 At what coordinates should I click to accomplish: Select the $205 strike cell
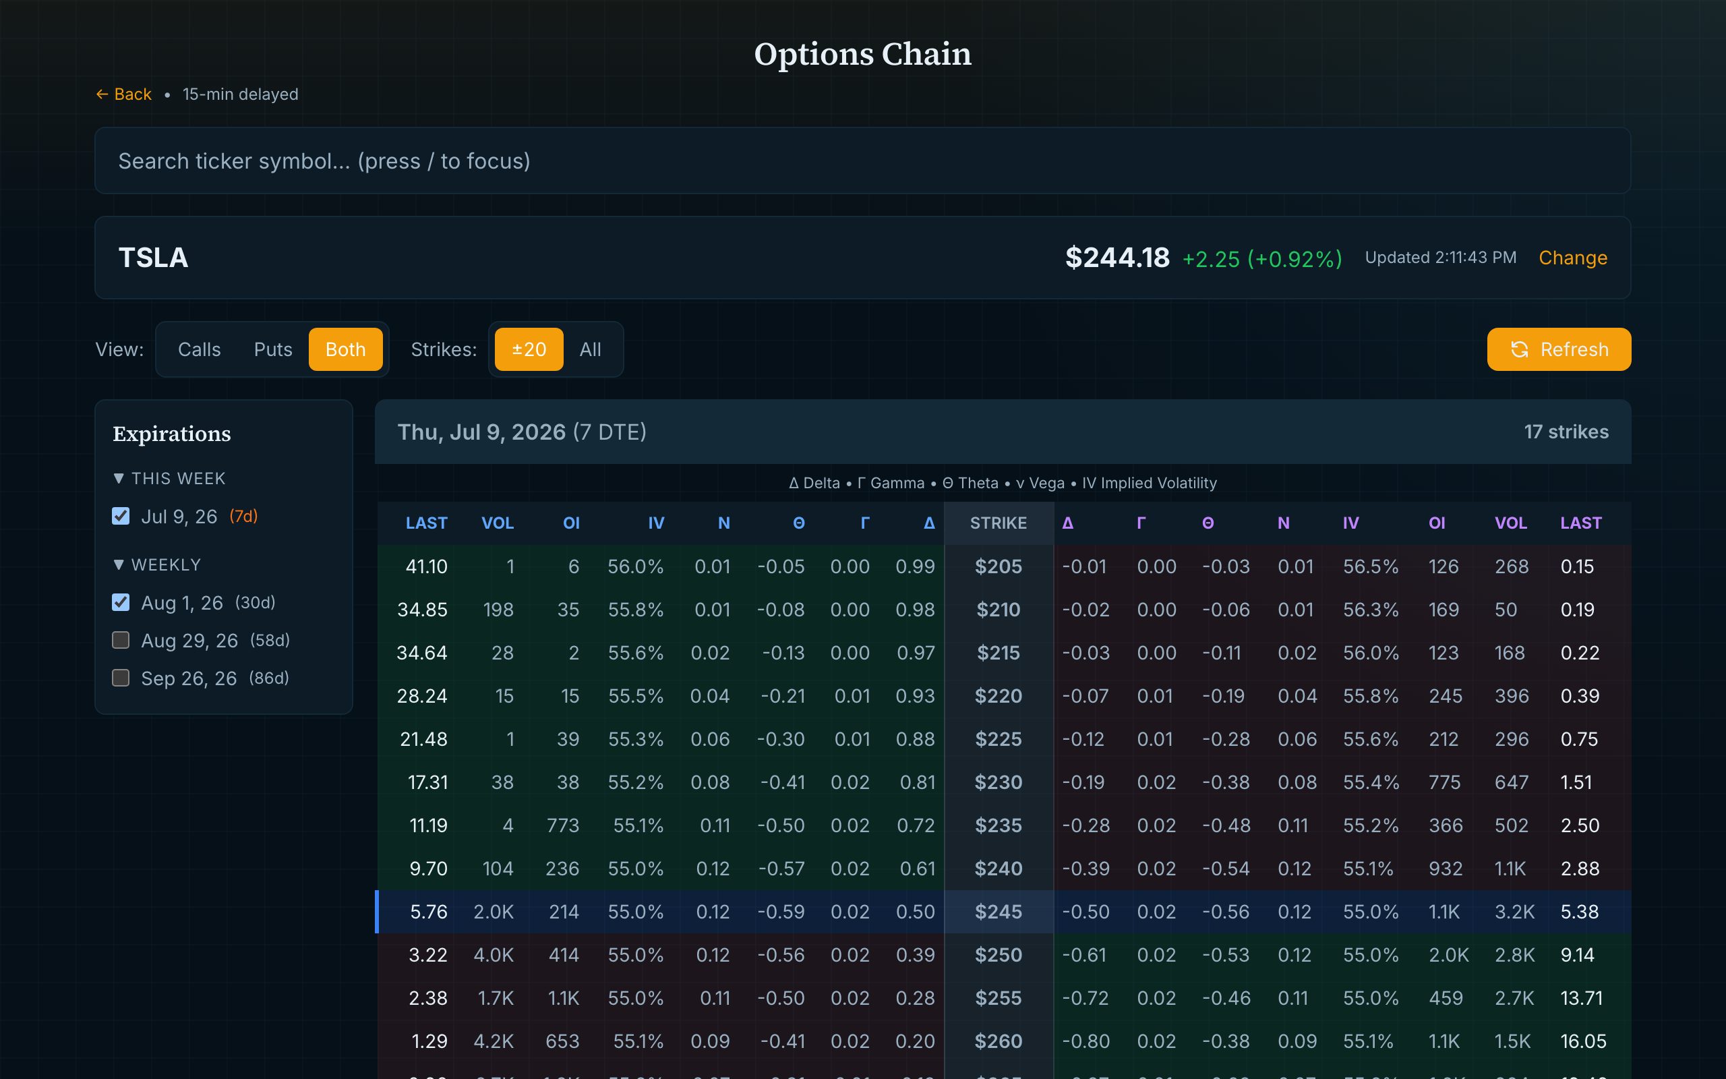(999, 566)
